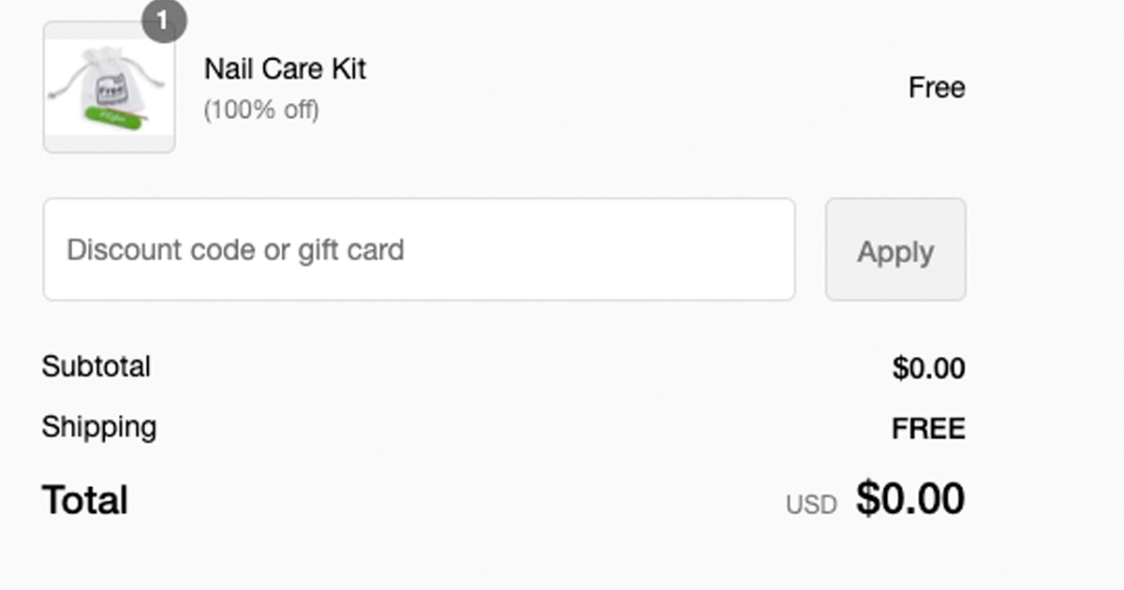Click the Subtotal label
This screenshot has width=1124, height=590.
[x=96, y=366]
